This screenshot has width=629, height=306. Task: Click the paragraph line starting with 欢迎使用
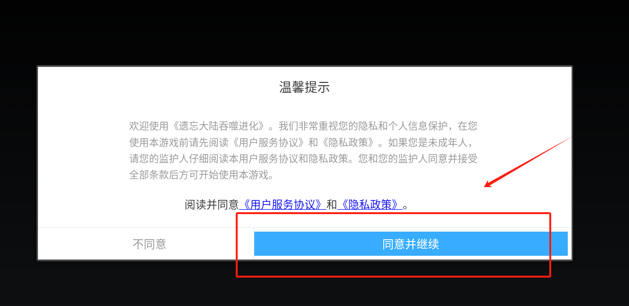pos(303,126)
